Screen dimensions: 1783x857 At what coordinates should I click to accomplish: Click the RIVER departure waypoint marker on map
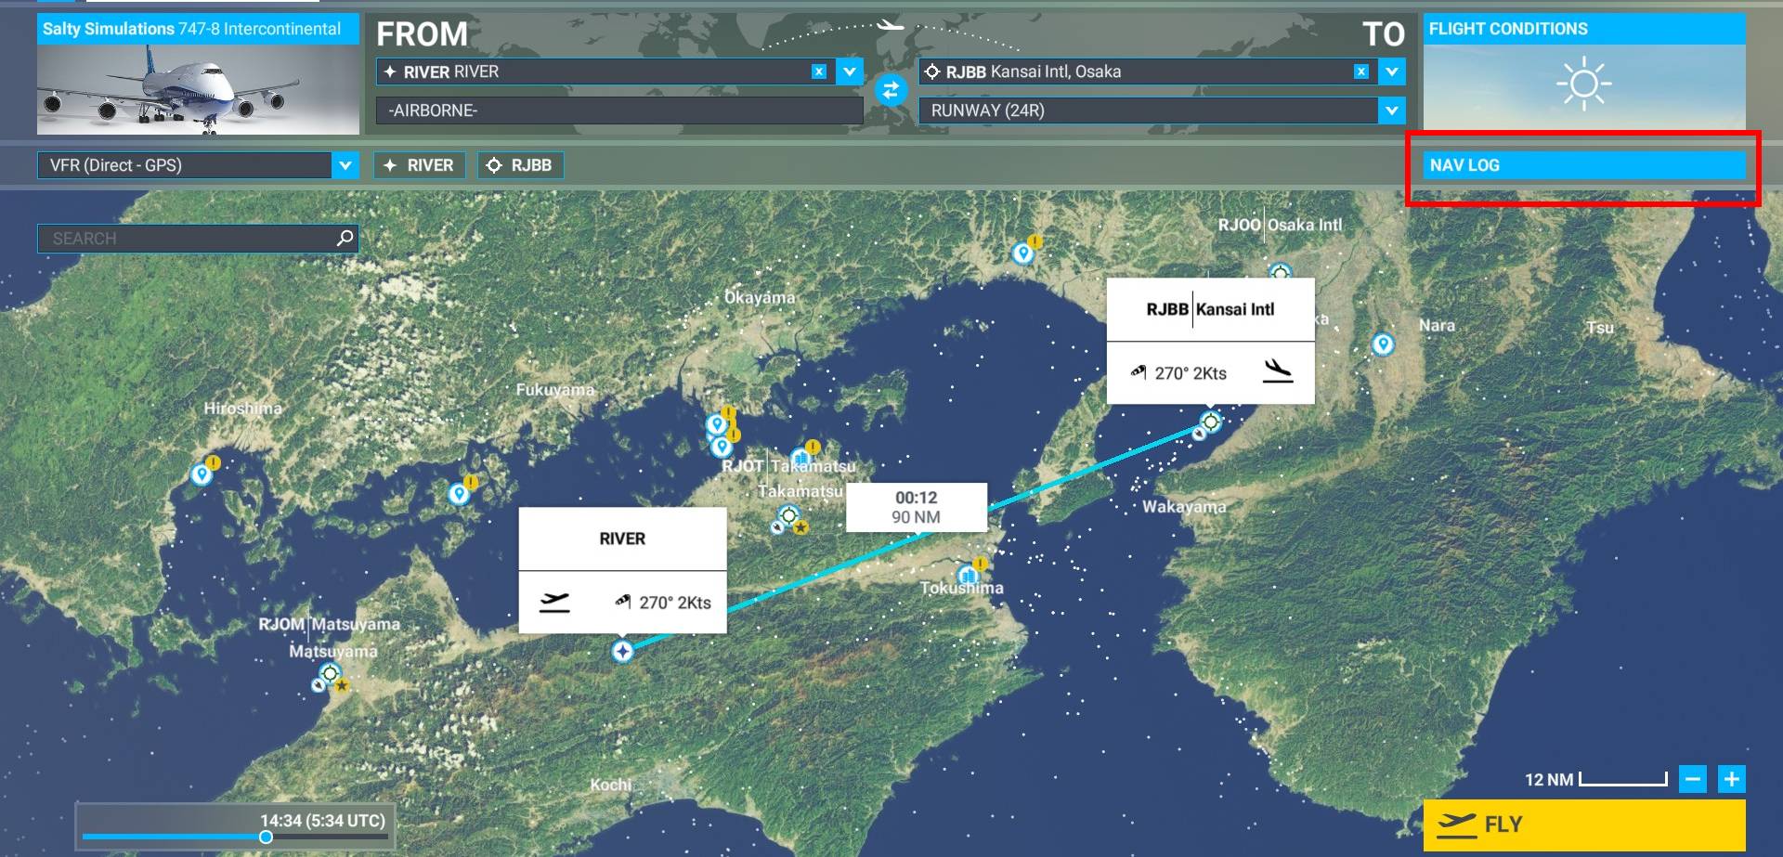point(622,651)
